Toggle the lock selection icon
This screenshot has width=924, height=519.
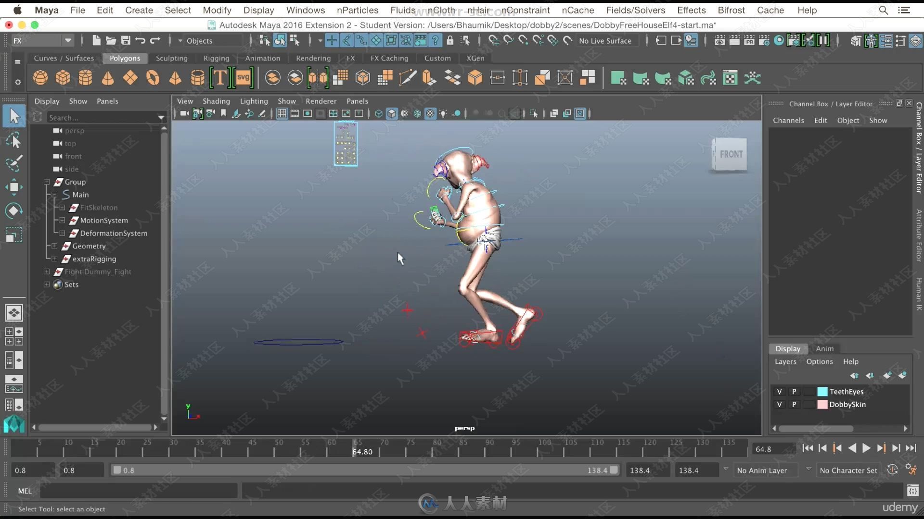[x=450, y=41]
